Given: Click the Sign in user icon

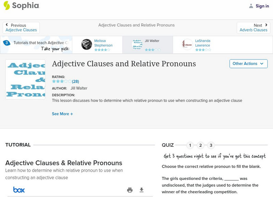Looking at the screenshot, I should pos(251,6).
